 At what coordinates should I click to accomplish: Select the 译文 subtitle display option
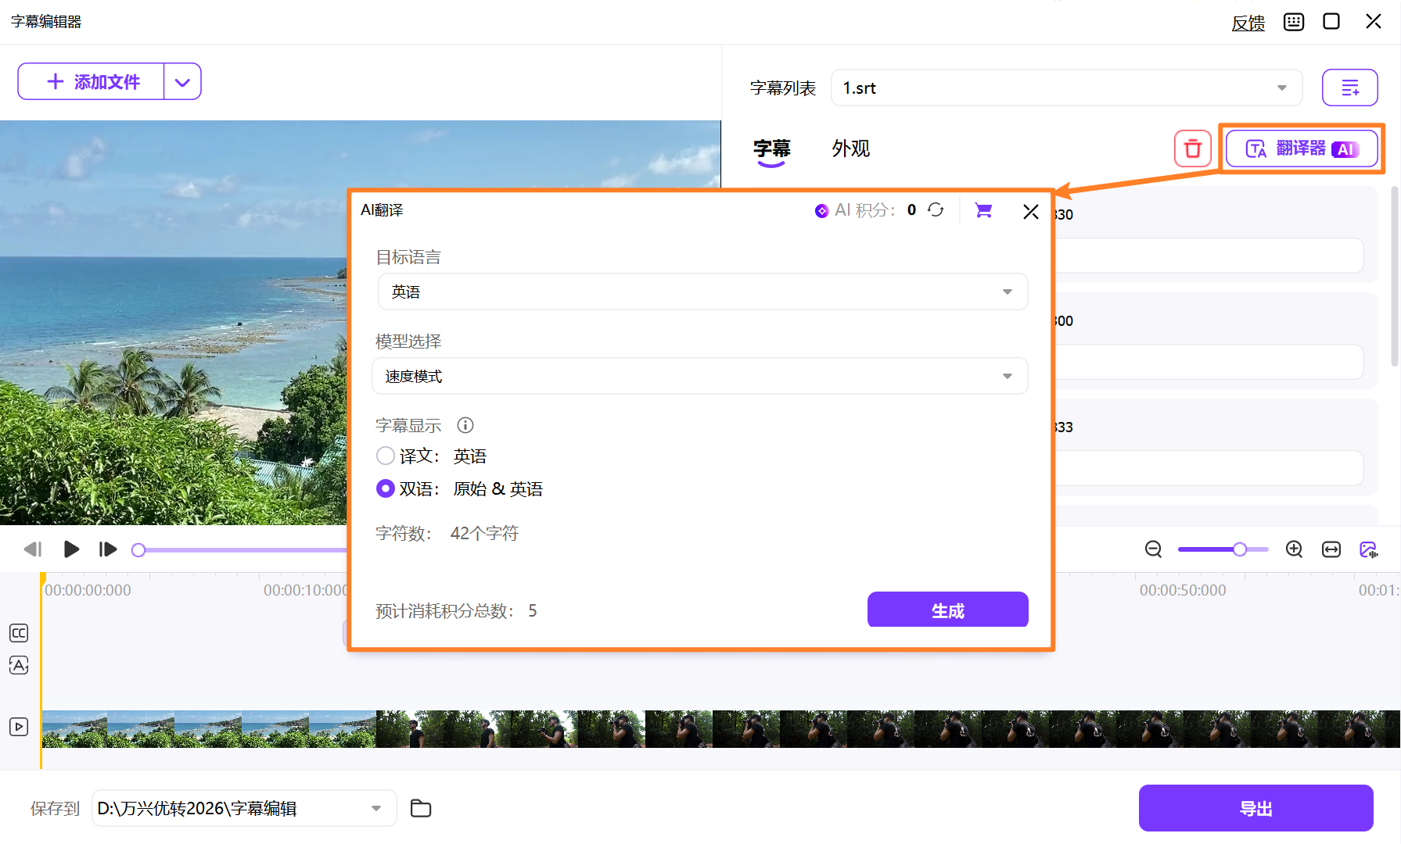(385, 456)
